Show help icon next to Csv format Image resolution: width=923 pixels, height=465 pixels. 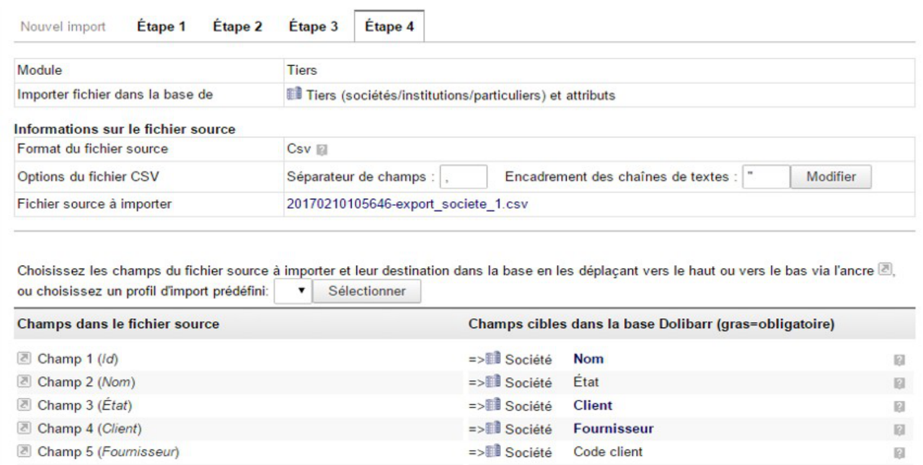[x=320, y=150]
